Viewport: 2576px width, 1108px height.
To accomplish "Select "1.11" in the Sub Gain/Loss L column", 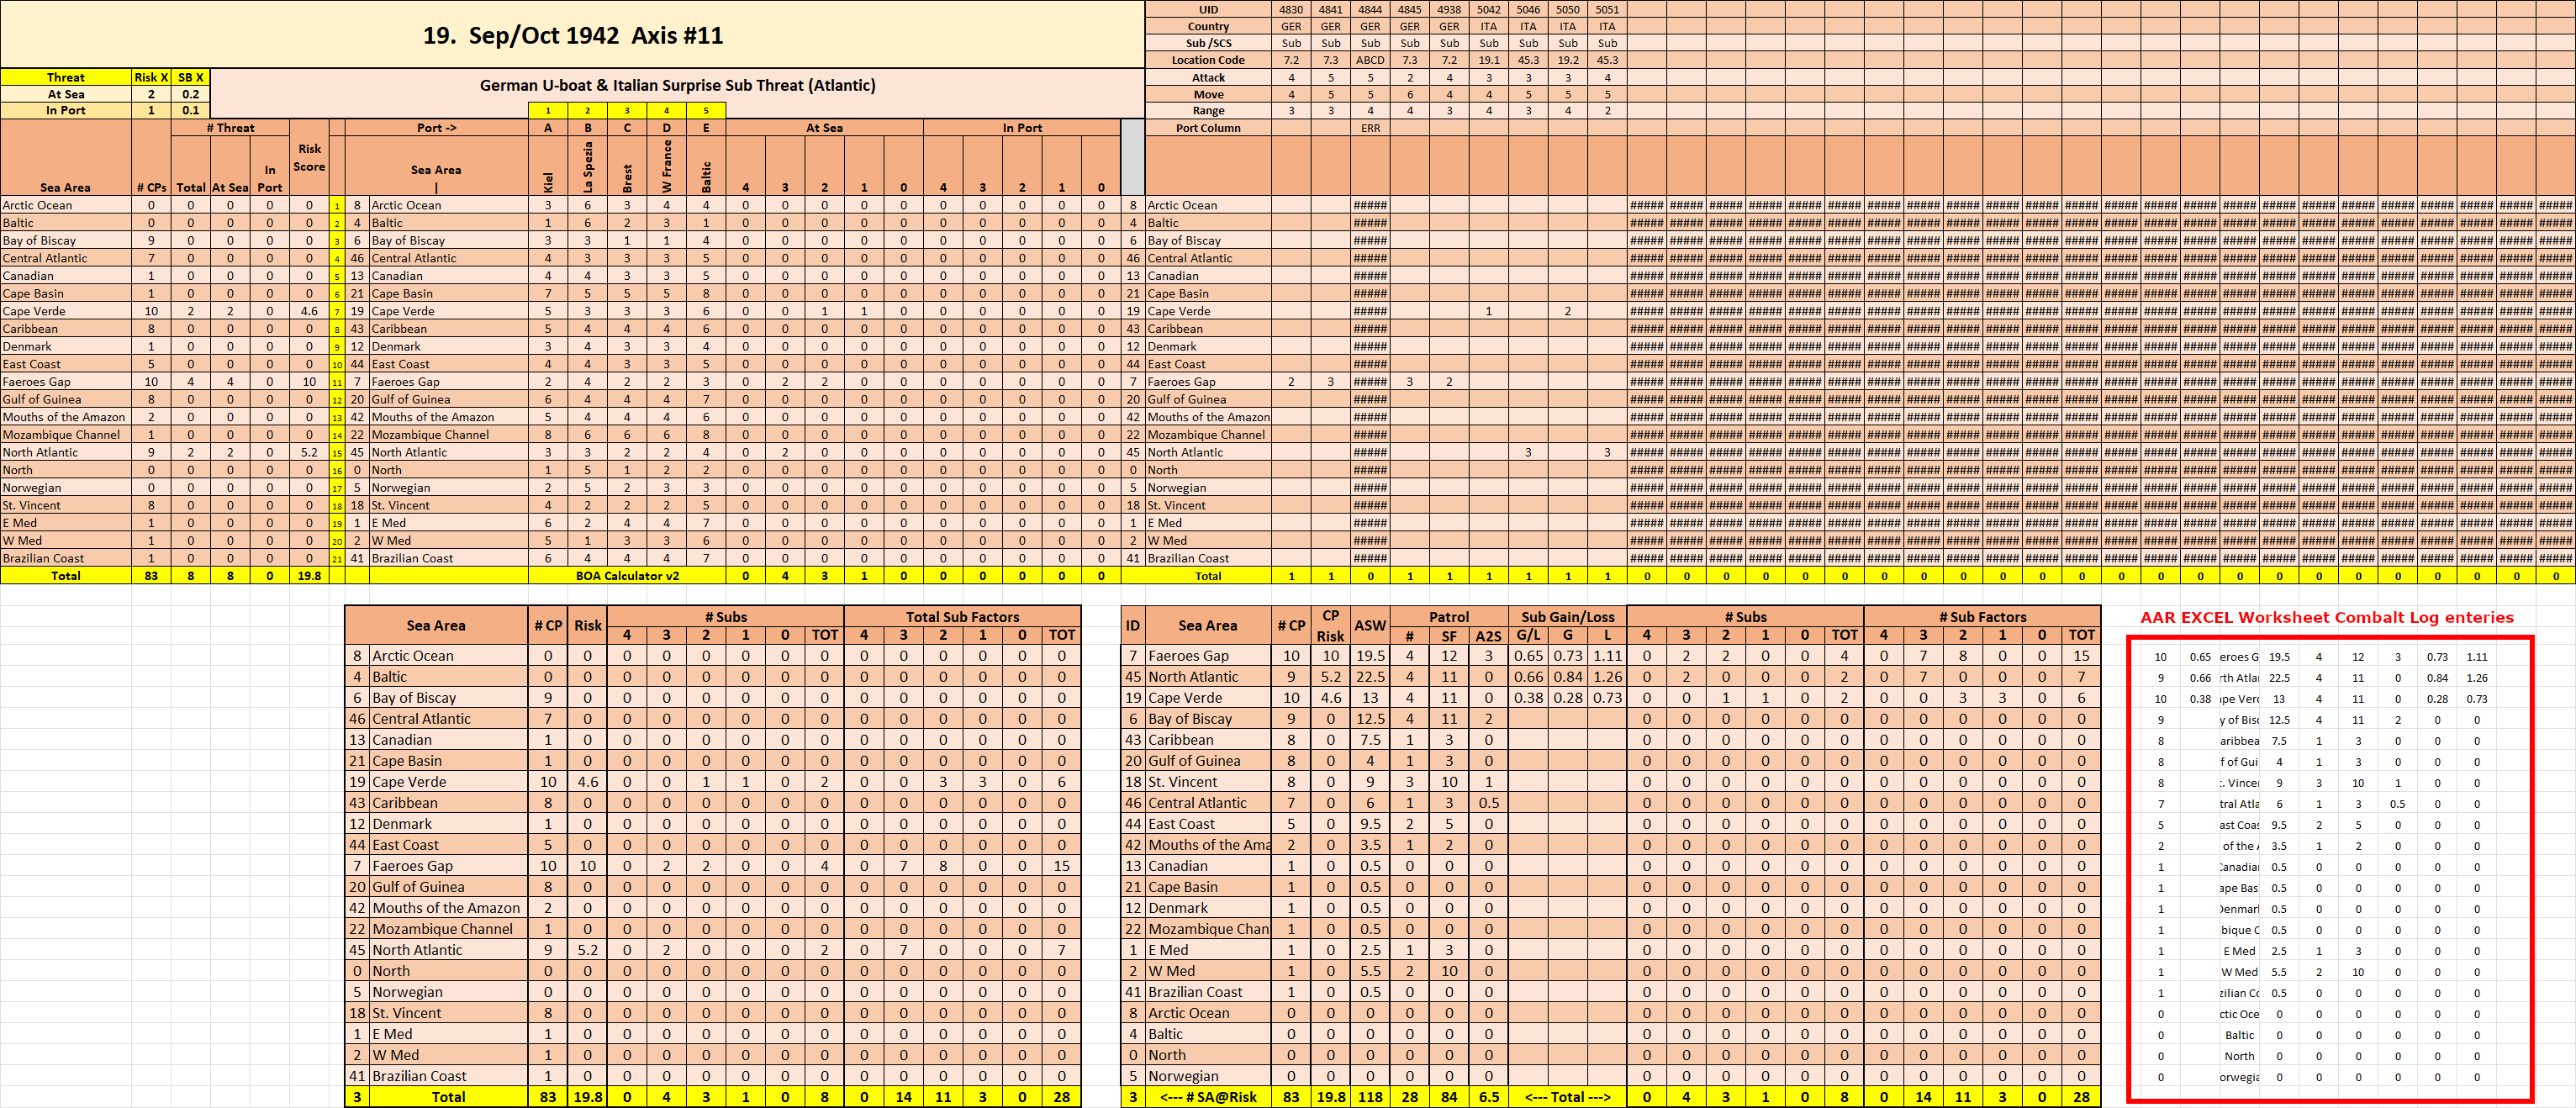I will tap(1607, 656).
